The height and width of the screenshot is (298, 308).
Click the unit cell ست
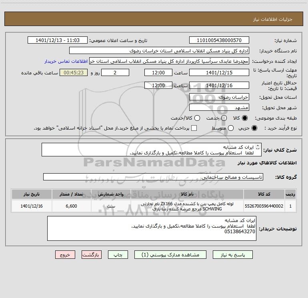point(111,206)
